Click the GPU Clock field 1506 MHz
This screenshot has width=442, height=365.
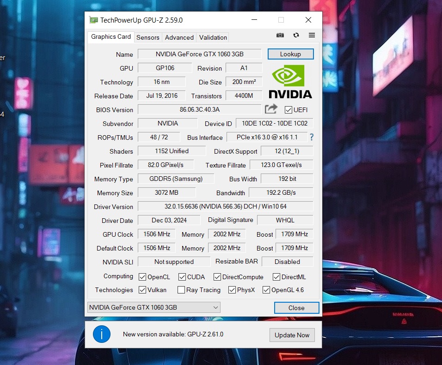[157, 234]
